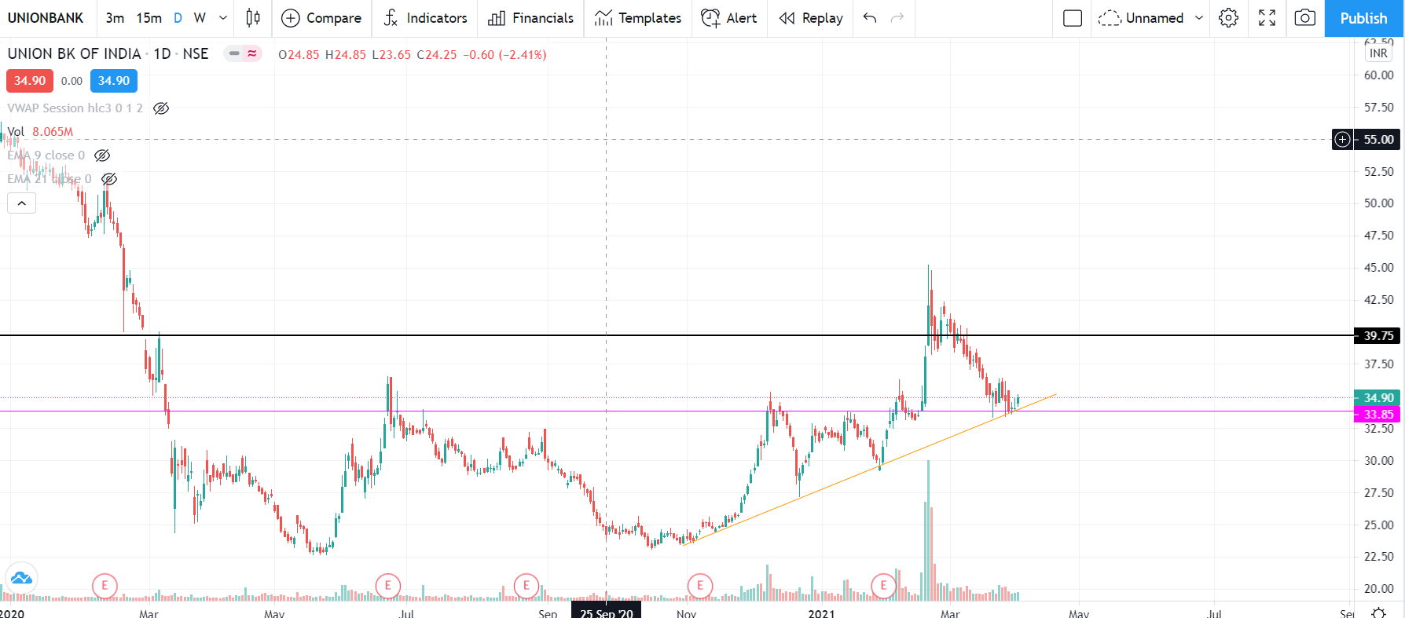The height and width of the screenshot is (618, 1405).
Task: Open the candlestick chart type selector
Action: (253, 18)
